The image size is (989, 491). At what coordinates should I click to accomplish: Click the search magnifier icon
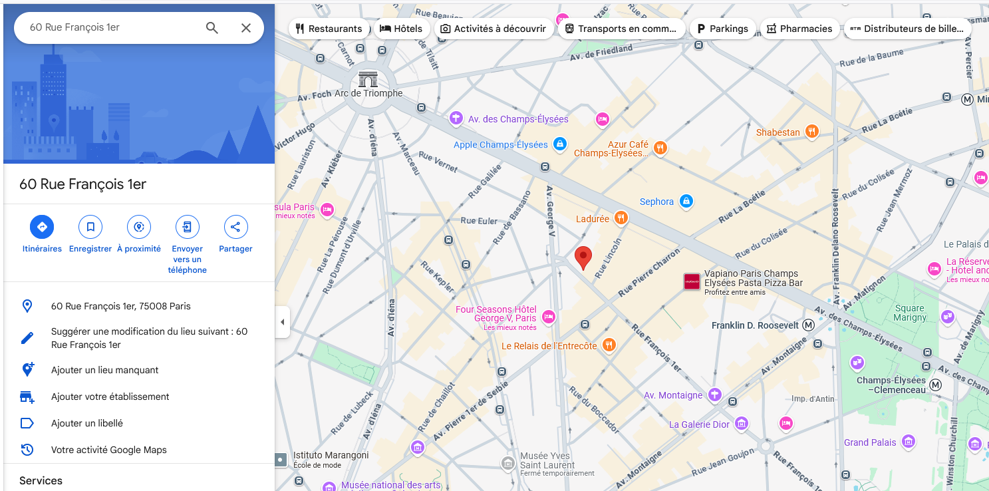click(212, 28)
